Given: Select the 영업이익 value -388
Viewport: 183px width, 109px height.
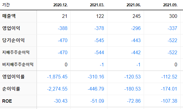Looking at the screenshot, I should pyautogui.click(x=63, y=28).
